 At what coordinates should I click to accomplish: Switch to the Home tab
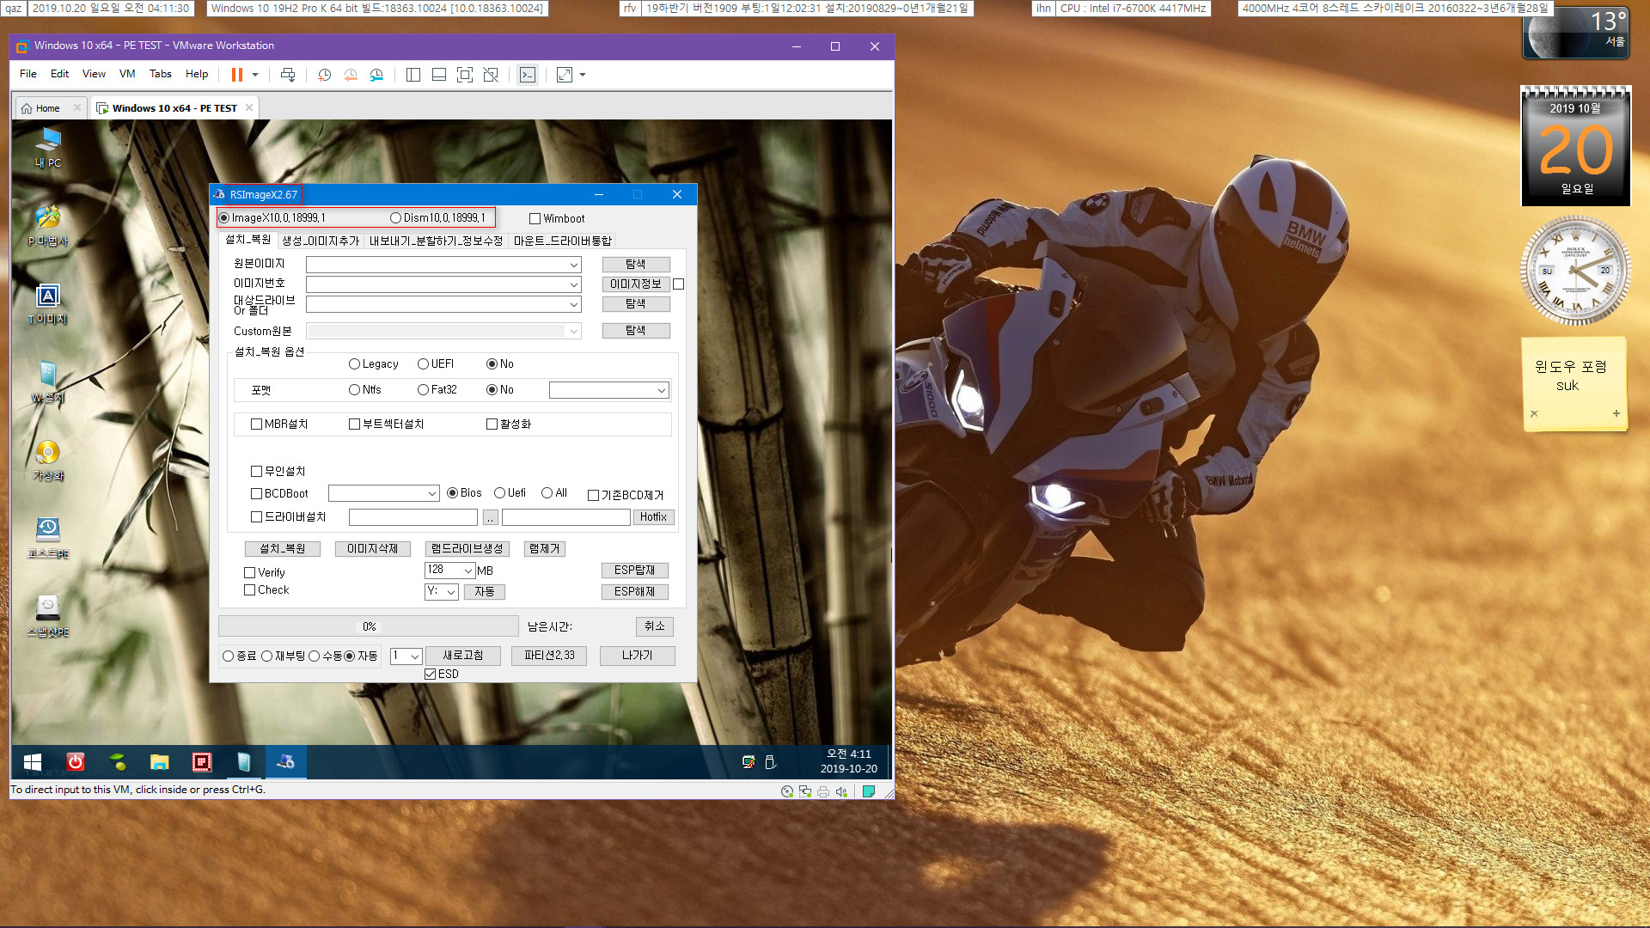click(x=47, y=108)
